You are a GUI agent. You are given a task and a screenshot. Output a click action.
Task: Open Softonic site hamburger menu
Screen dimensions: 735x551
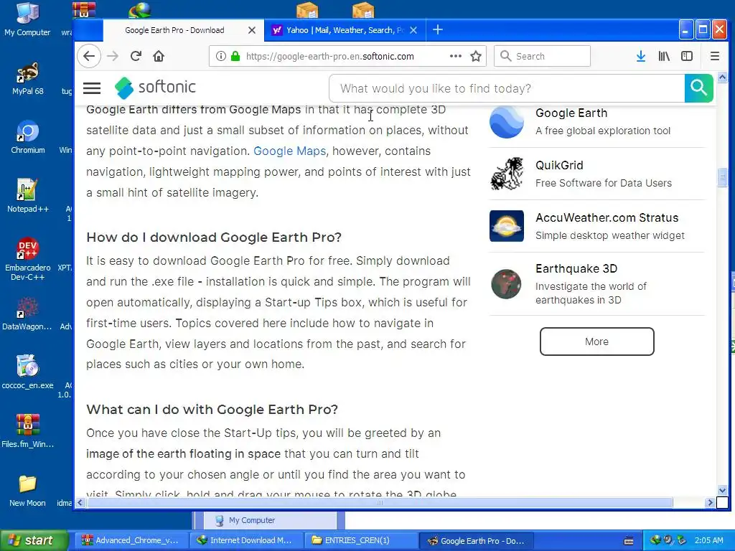(92, 88)
